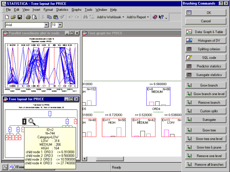
Task: Click the Save diskette toolbar icon
Action: [x=20, y=17]
